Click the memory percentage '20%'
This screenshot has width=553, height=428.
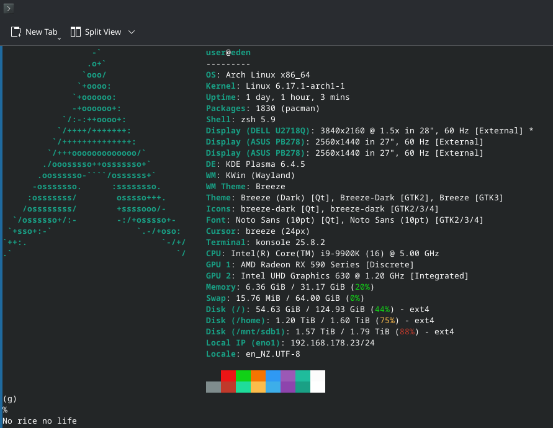[x=362, y=287]
